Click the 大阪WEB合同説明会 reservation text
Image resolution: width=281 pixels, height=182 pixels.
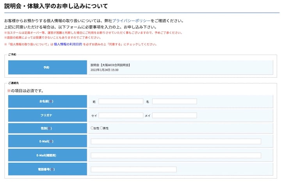tap(110, 65)
